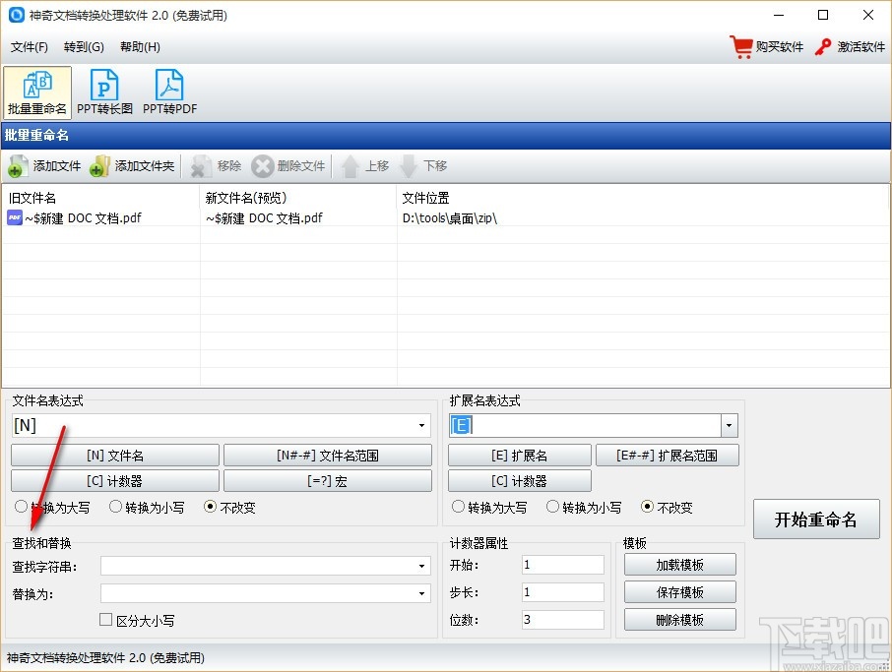Click the 添加文件 toolbar icon
Image resolution: width=892 pixels, height=672 pixels.
pos(16,166)
